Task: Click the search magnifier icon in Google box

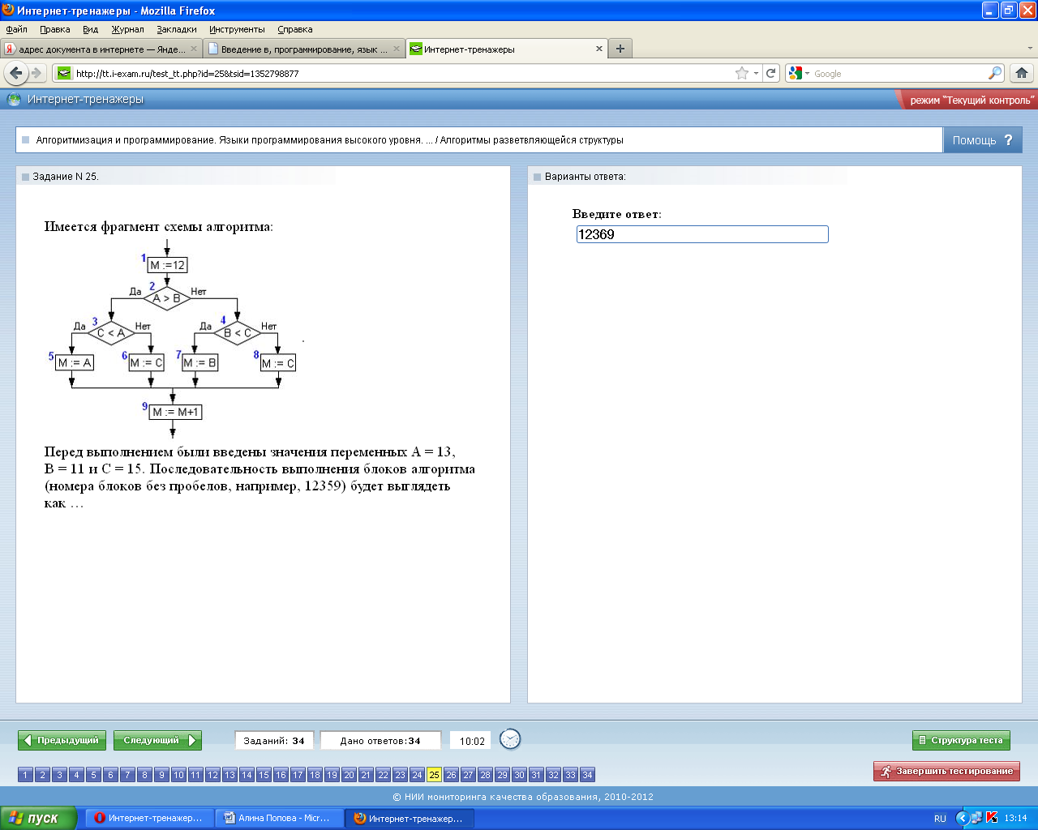Action: pos(995,73)
